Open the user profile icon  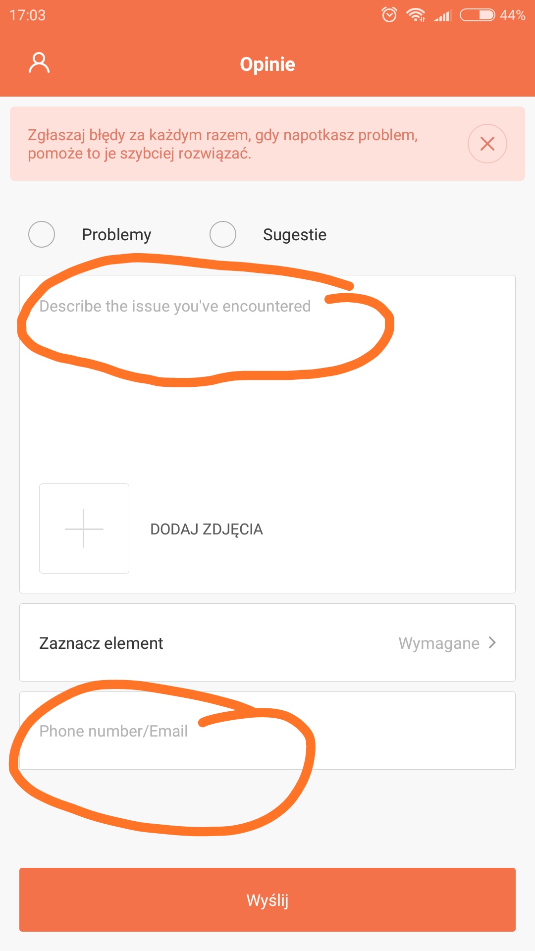pos(39,63)
